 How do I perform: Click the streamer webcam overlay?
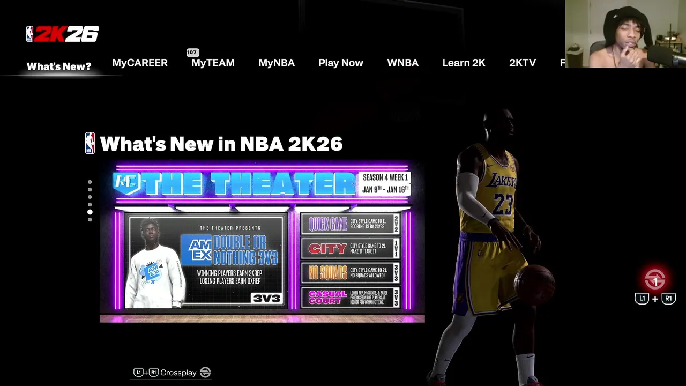(625, 34)
